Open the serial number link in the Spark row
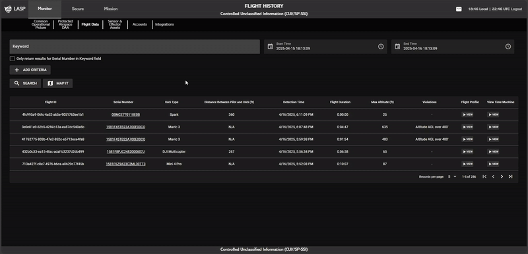The height and width of the screenshot is (254, 528). click(x=125, y=114)
